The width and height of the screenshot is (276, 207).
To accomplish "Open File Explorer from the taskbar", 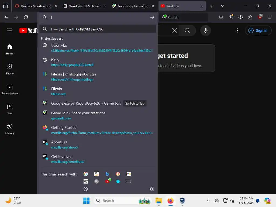I will [158, 201].
